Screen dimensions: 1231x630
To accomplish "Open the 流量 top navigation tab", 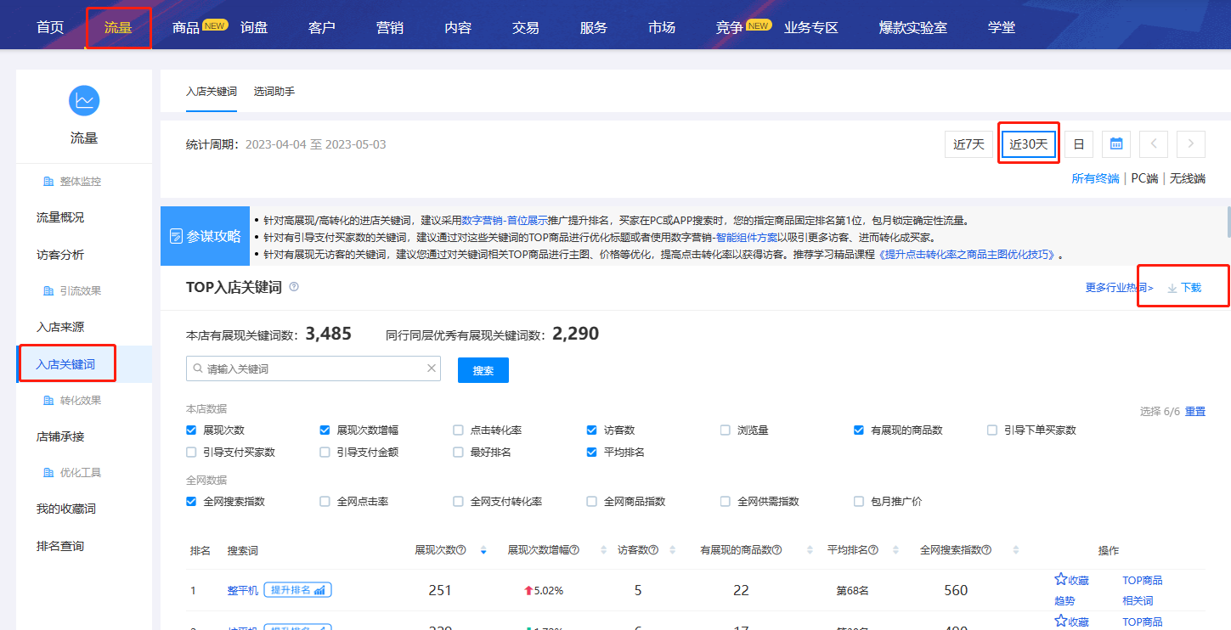I will click(x=118, y=27).
